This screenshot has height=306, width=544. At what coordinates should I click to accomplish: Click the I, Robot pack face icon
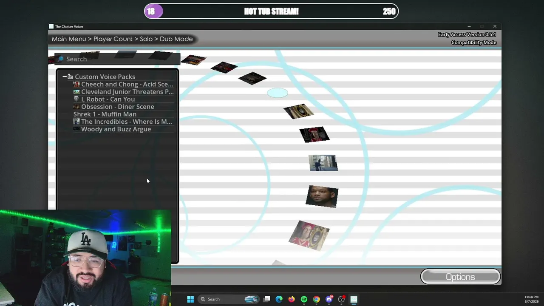tap(76, 99)
